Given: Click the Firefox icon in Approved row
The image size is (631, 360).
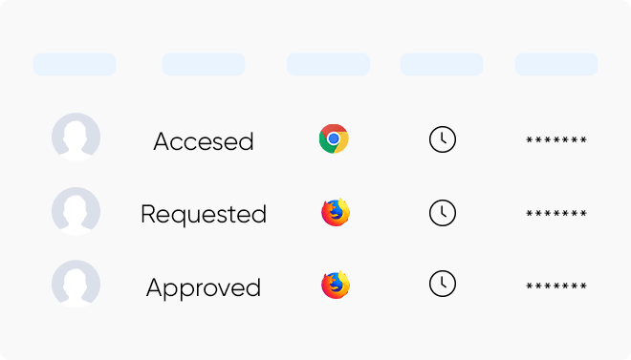Looking at the screenshot, I should (336, 285).
